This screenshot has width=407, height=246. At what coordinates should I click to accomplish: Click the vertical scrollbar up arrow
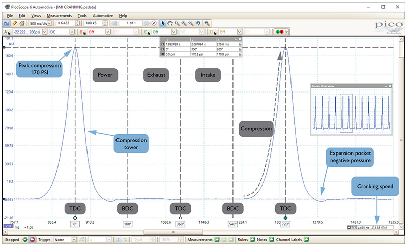[401, 39]
